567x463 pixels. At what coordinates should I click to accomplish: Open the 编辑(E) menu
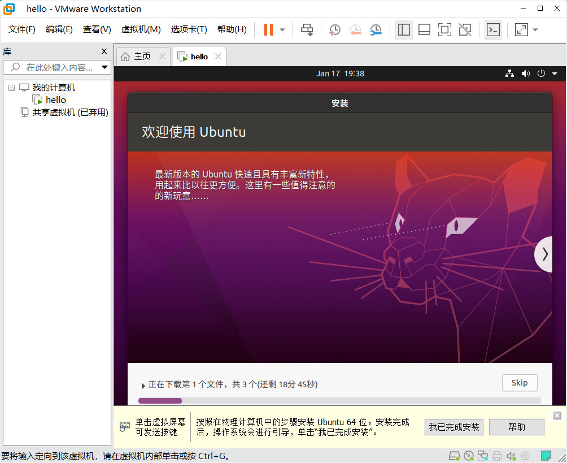click(59, 29)
